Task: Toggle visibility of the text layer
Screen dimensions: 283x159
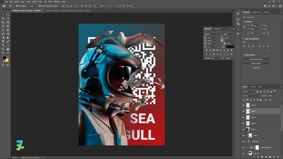Action: pyautogui.click(x=243, y=141)
